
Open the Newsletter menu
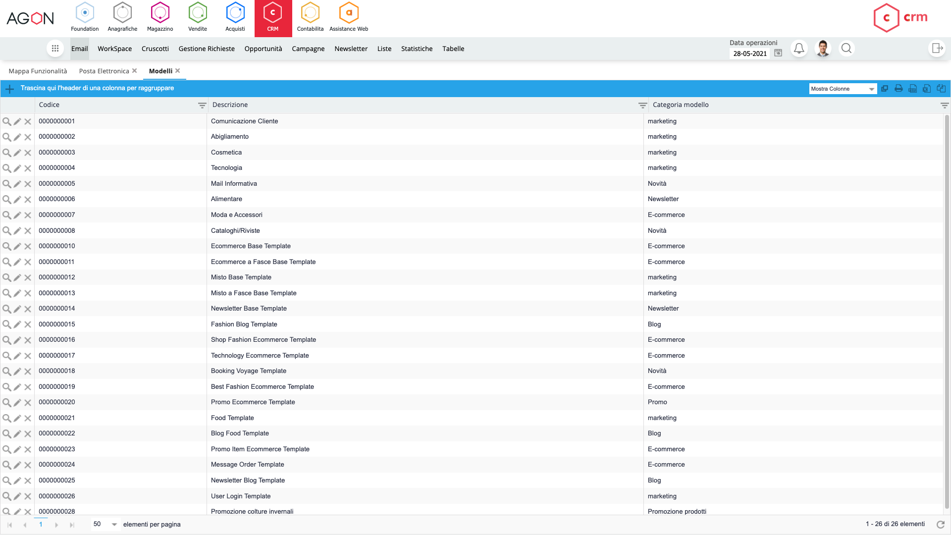pos(351,49)
